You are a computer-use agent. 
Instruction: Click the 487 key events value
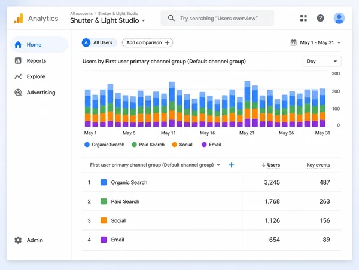[325, 182]
